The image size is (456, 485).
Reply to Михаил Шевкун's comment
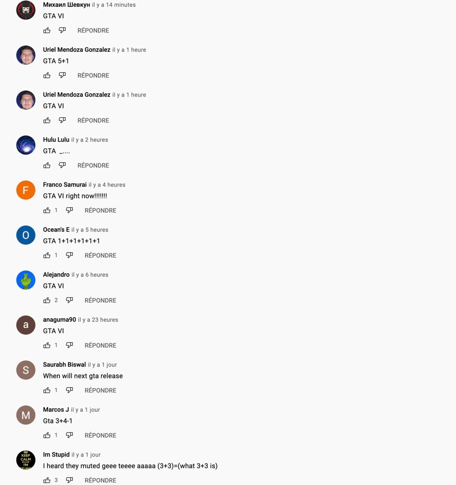[x=93, y=30]
